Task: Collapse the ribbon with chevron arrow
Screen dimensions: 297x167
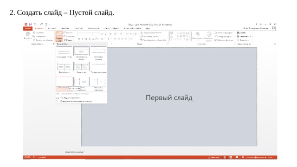Action: tap(275, 44)
